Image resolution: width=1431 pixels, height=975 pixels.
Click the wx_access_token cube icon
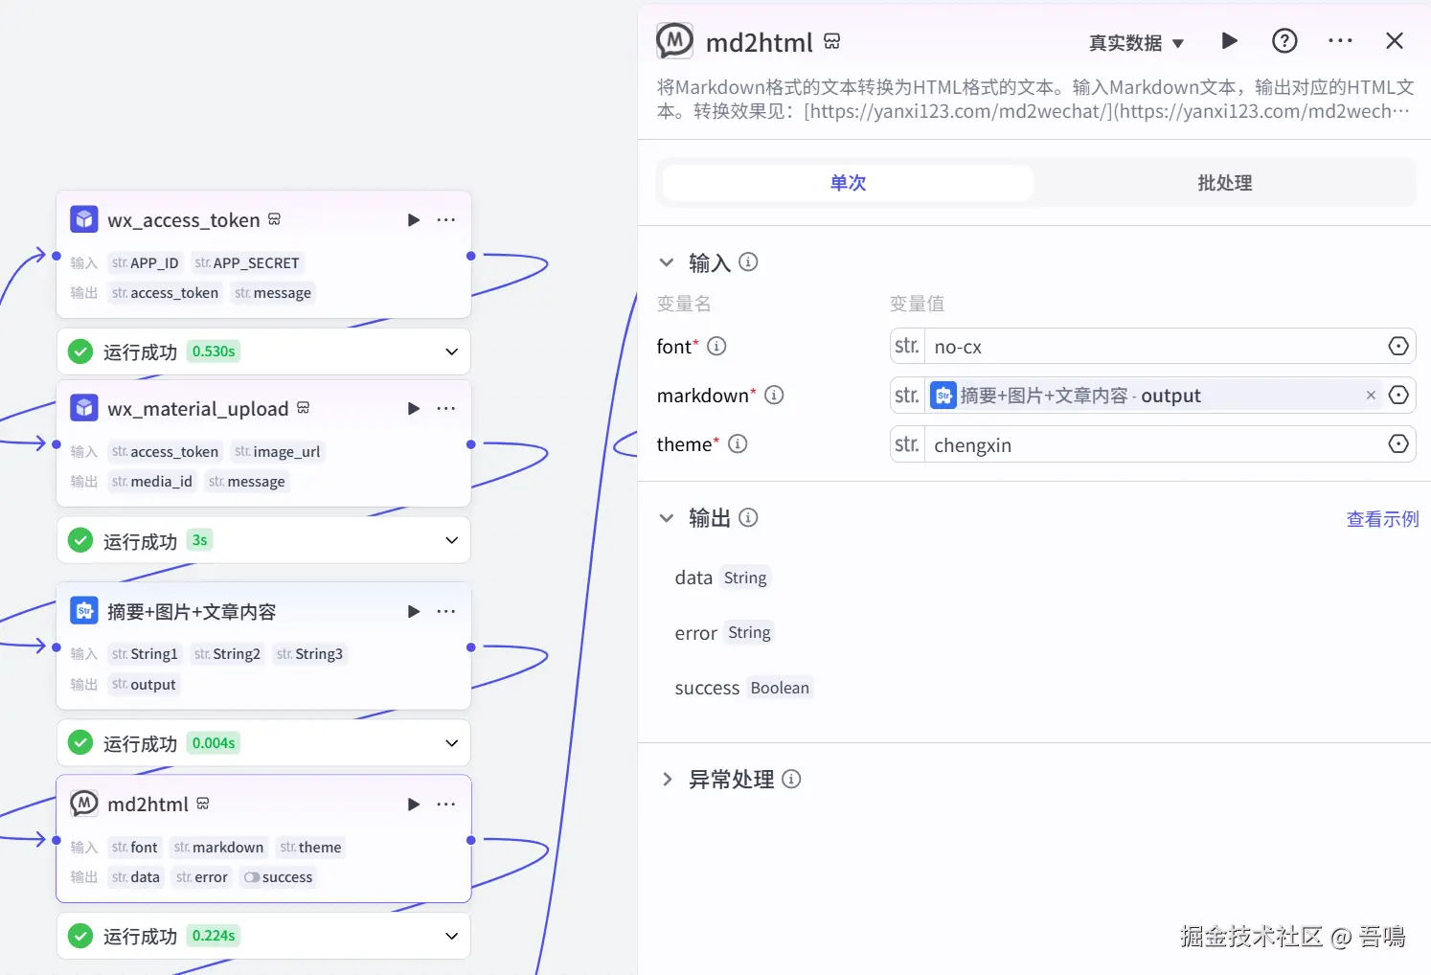[84, 219]
